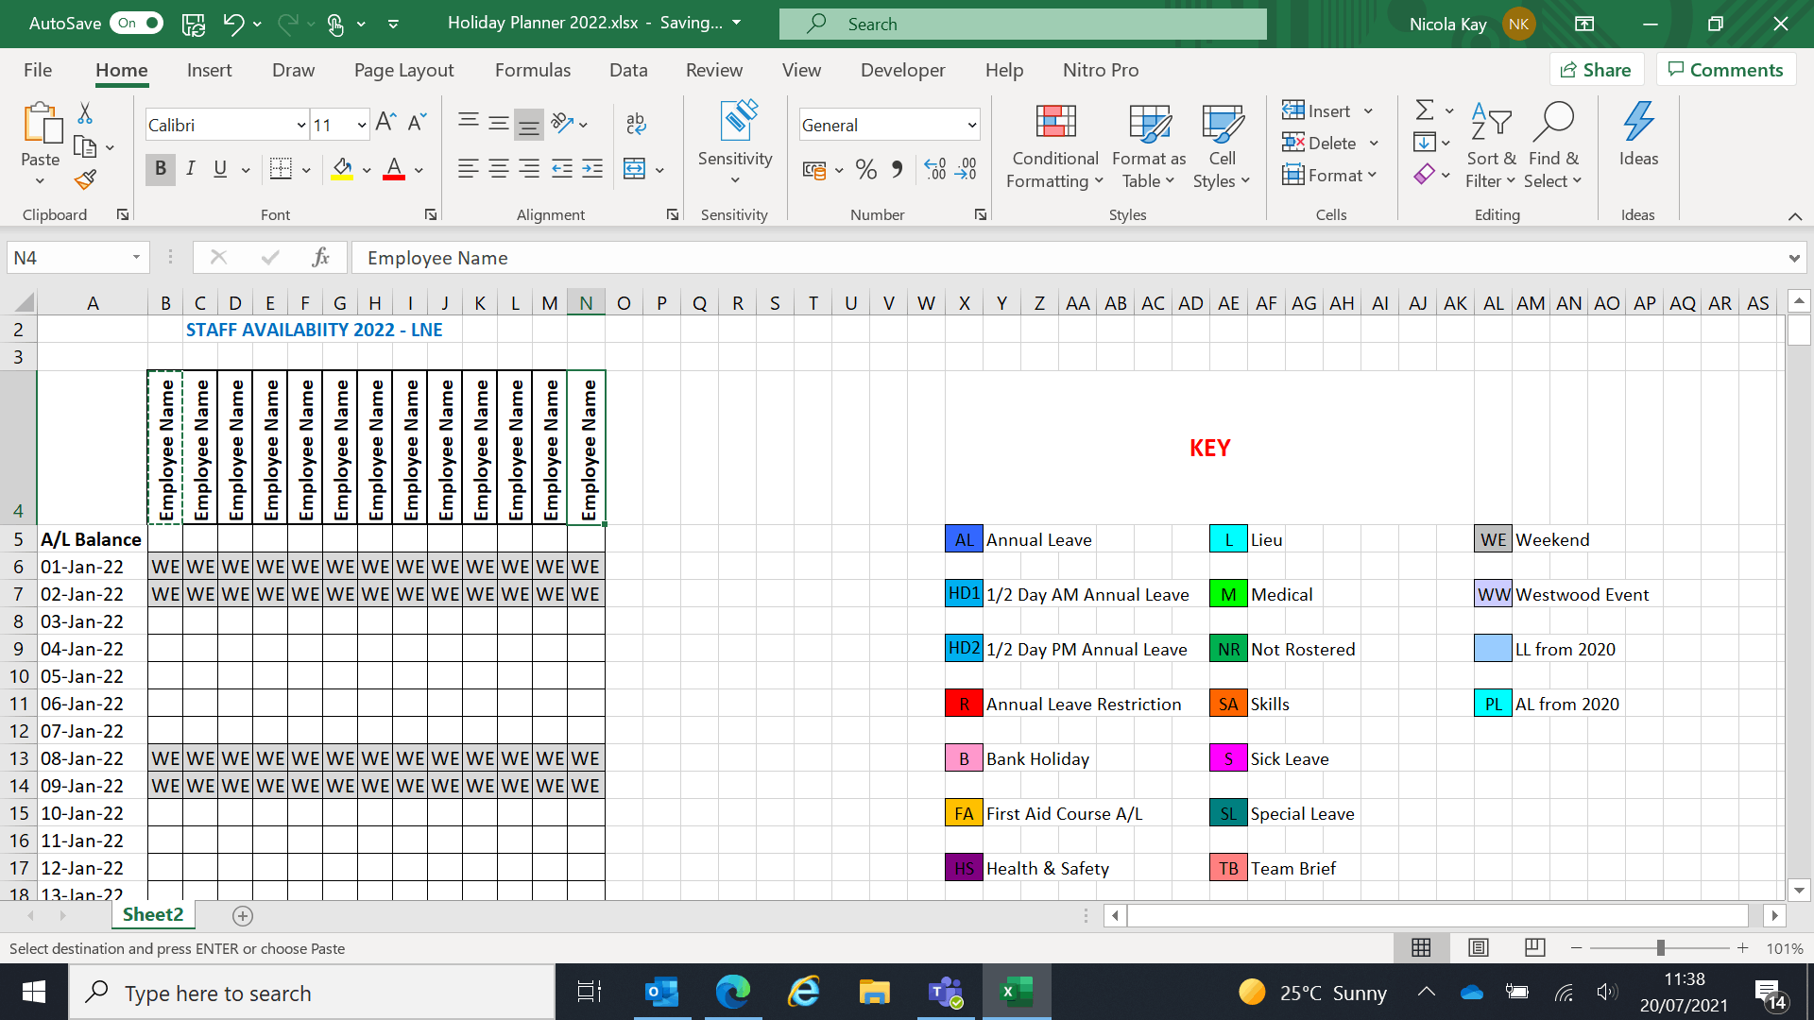Click the Percent Style icon
1814x1020 pixels.
click(865, 169)
